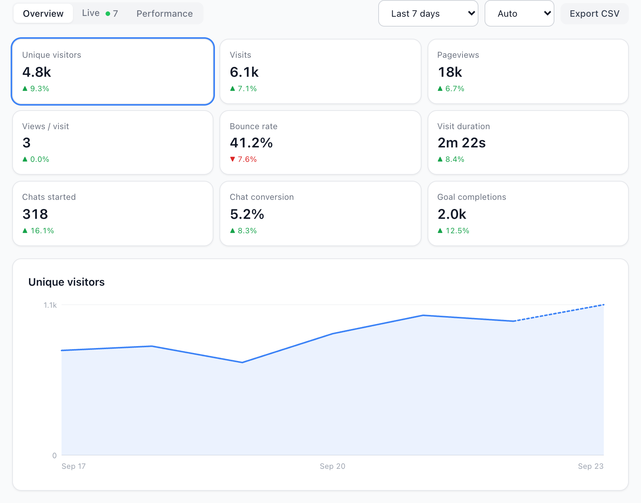
Task: Select the Unique visitors metric card
Action: pyautogui.click(x=113, y=71)
